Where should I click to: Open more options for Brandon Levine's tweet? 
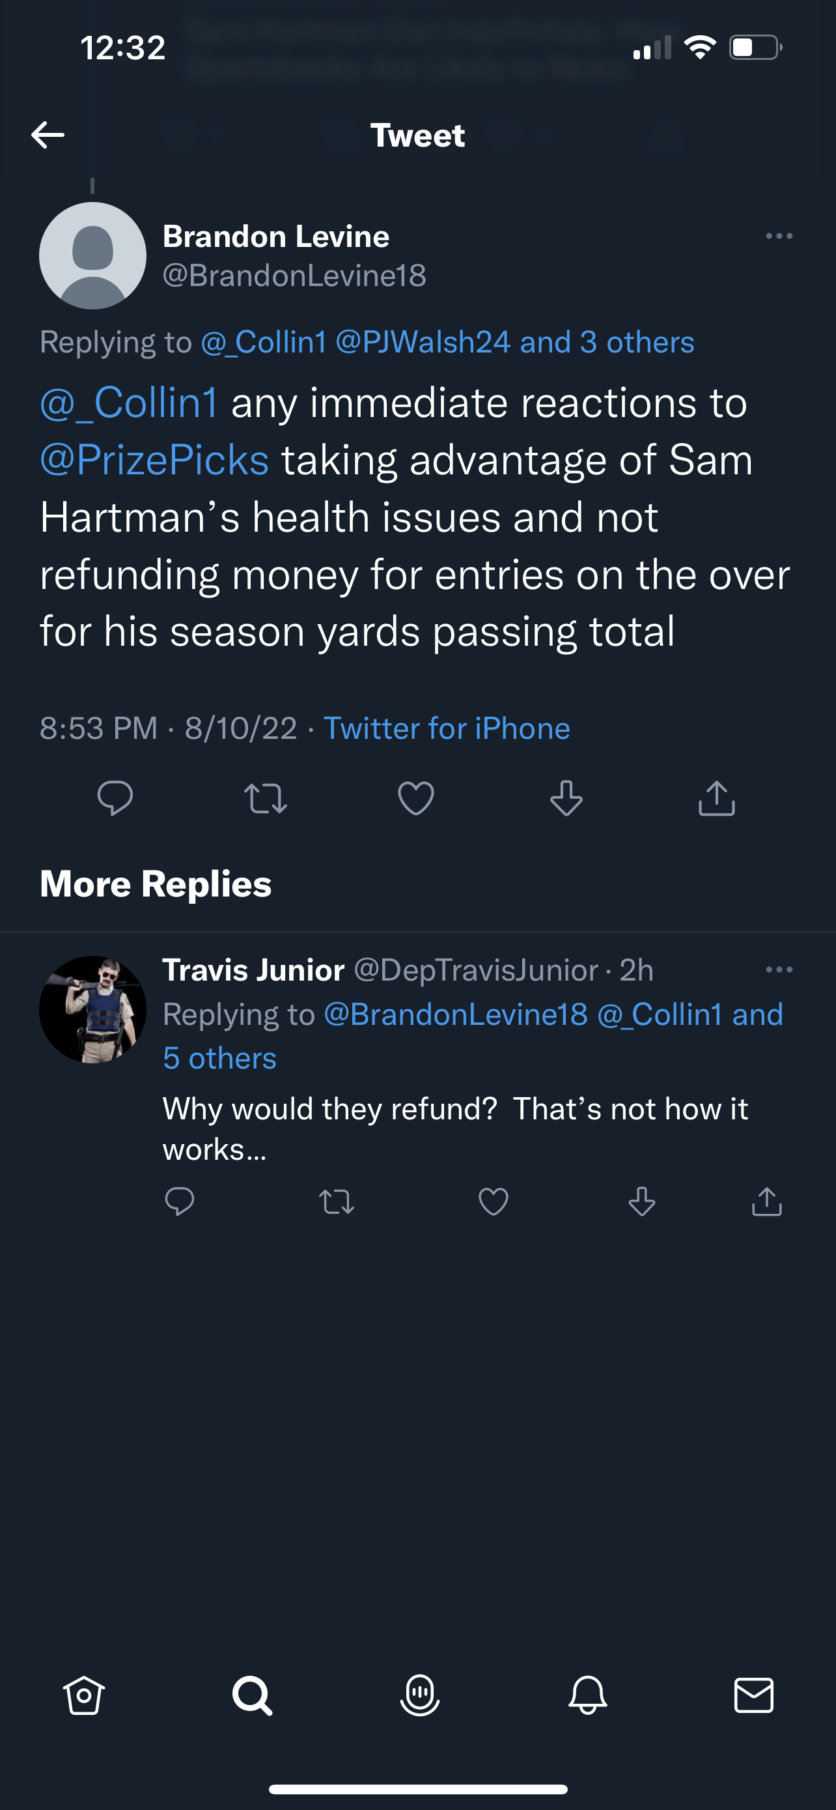[779, 236]
